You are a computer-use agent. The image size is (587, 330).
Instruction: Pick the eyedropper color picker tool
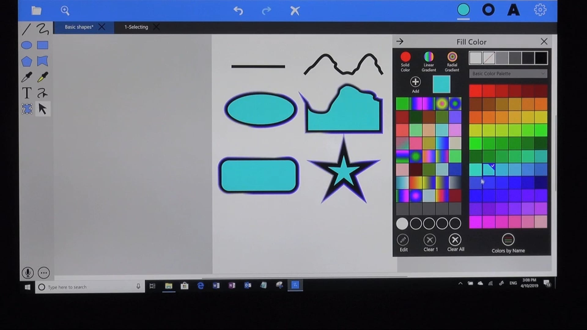pos(26,77)
